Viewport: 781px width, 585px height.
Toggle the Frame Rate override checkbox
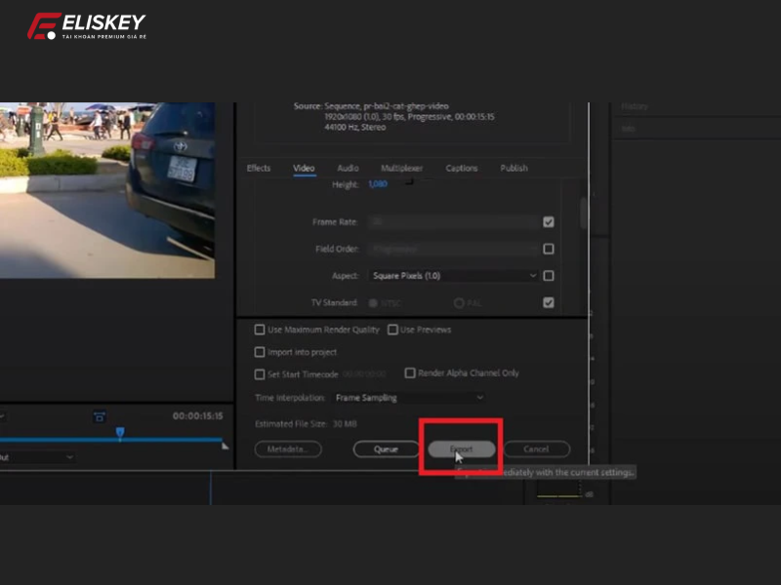(549, 221)
